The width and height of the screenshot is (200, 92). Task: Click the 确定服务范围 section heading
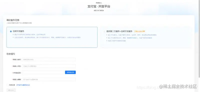coord(13,20)
